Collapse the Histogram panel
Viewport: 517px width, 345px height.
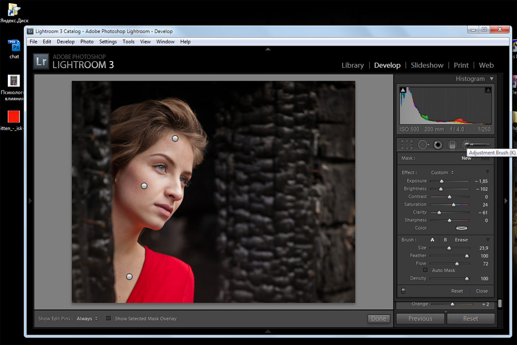click(x=492, y=79)
